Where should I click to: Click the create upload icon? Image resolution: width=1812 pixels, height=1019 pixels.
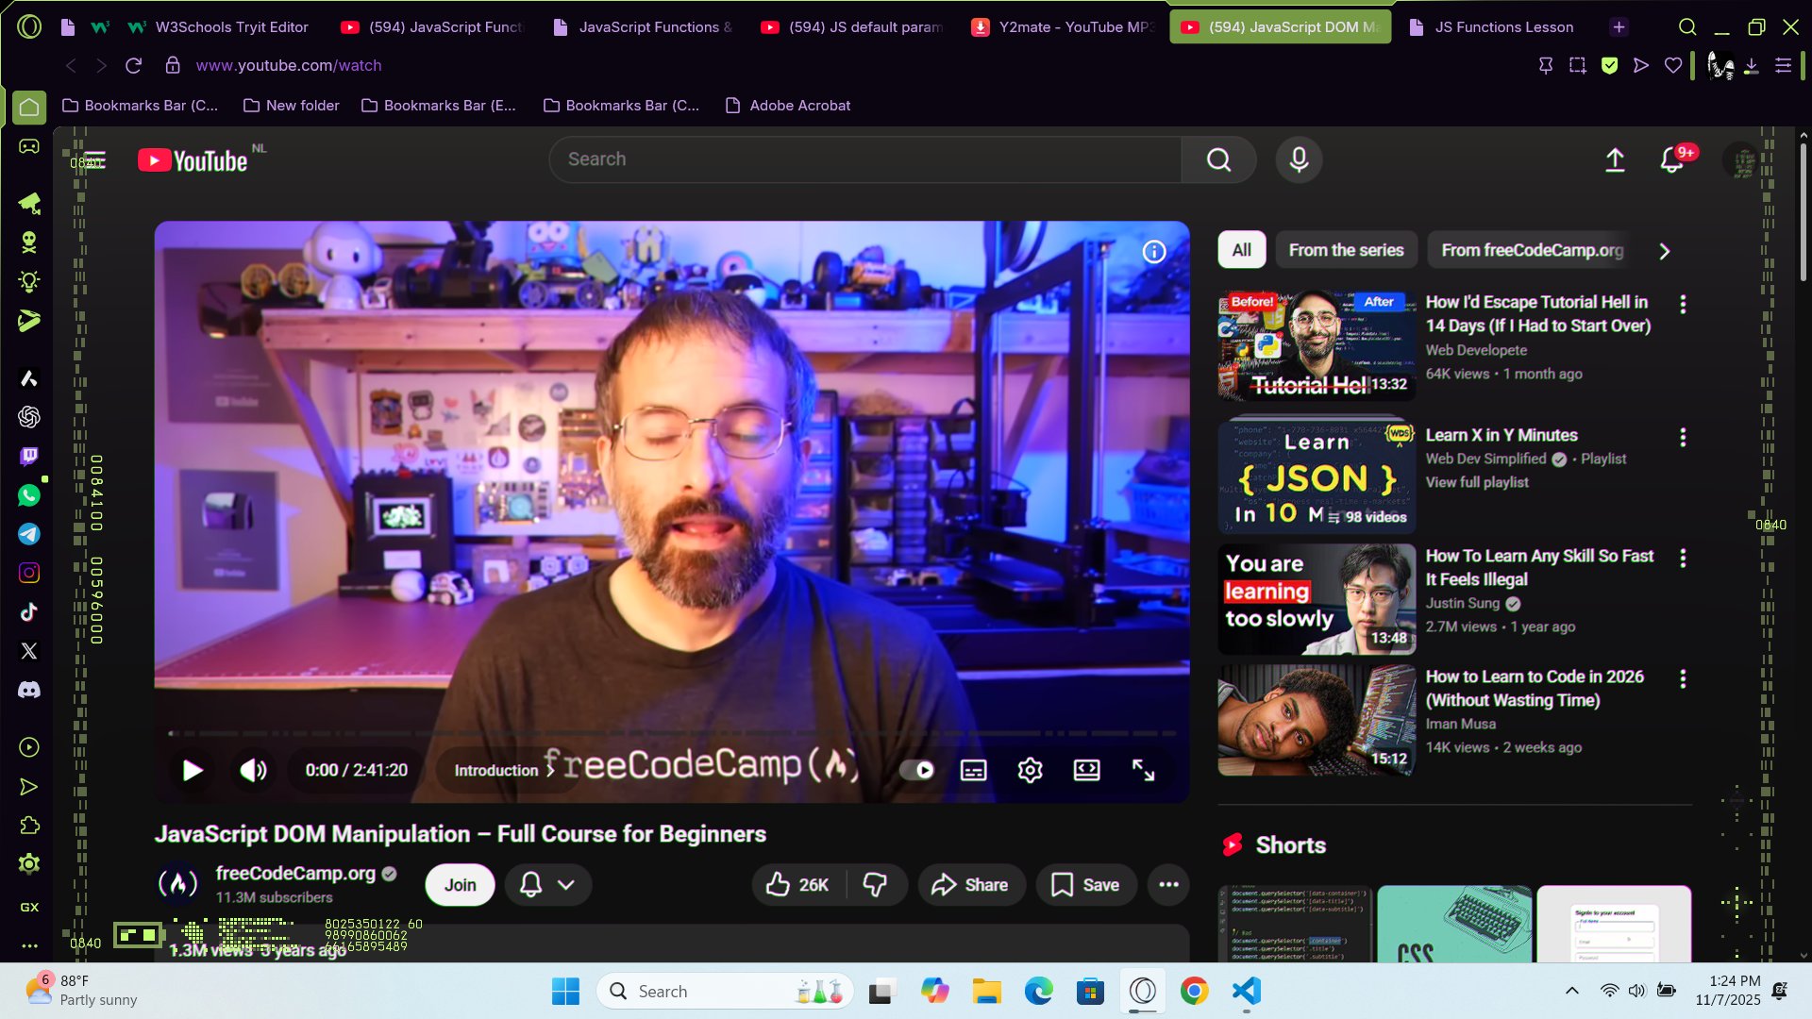pyautogui.click(x=1615, y=160)
